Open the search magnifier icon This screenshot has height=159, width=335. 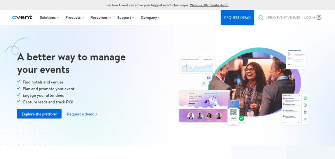261,18
